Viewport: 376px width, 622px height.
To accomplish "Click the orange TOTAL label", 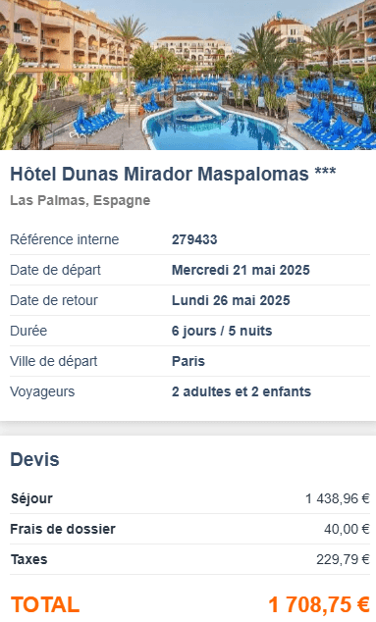I will coord(45,604).
